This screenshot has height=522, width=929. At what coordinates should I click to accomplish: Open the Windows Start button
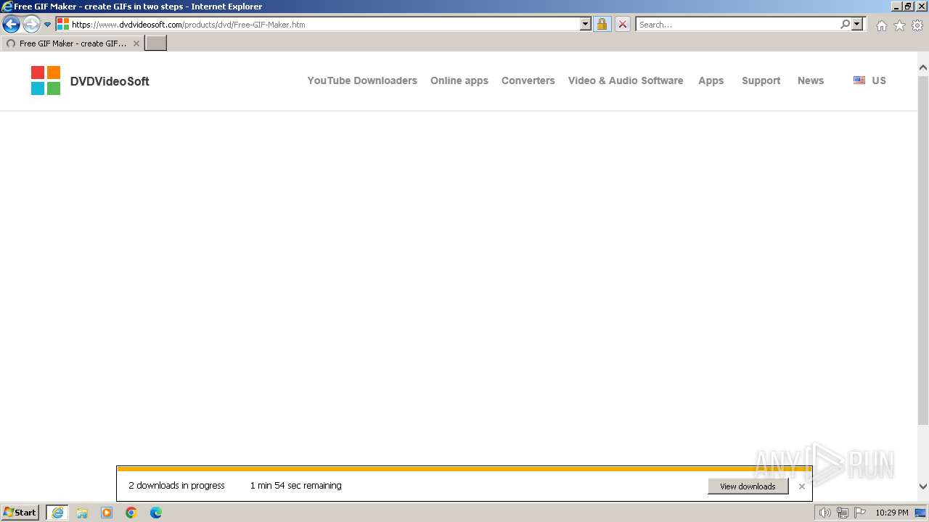click(x=20, y=513)
